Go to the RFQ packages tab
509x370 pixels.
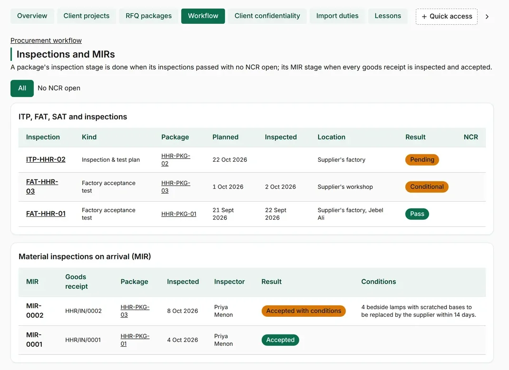pyautogui.click(x=149, y=16)
